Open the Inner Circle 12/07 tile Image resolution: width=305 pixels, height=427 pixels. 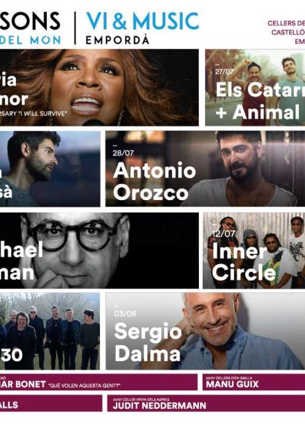[254, 250]
